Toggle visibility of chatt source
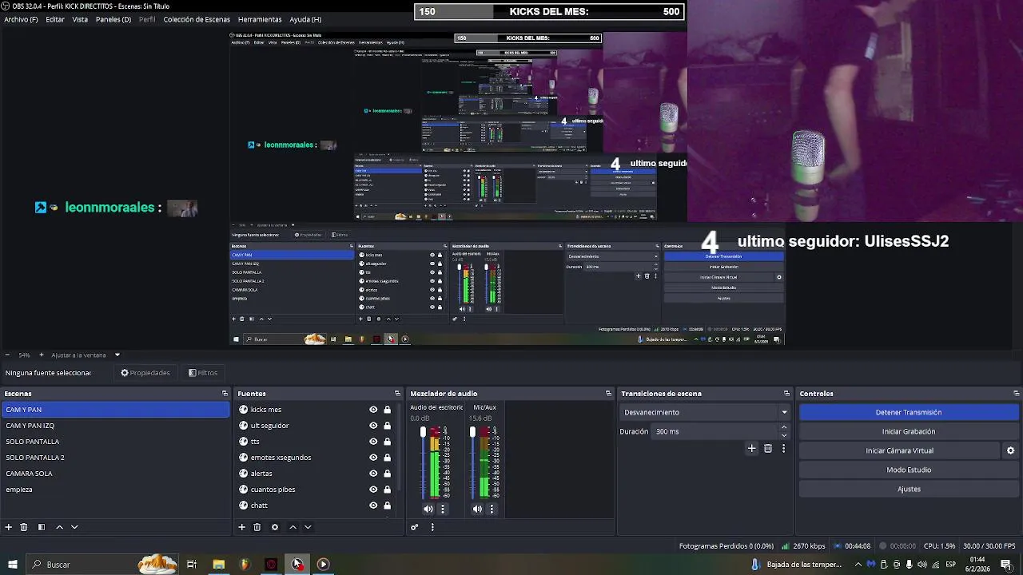The width and height of the screenshot is (1023, 575). [x=373, y=506]
